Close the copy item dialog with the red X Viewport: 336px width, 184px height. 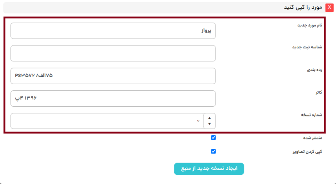click(329, 8)
